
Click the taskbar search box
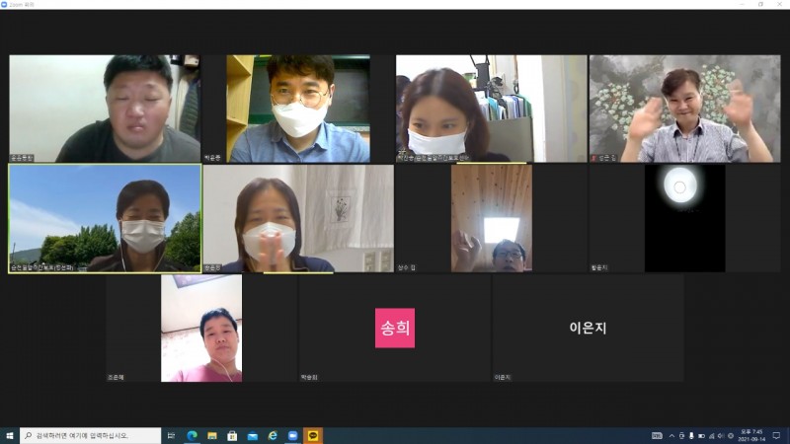click(90, 435)
